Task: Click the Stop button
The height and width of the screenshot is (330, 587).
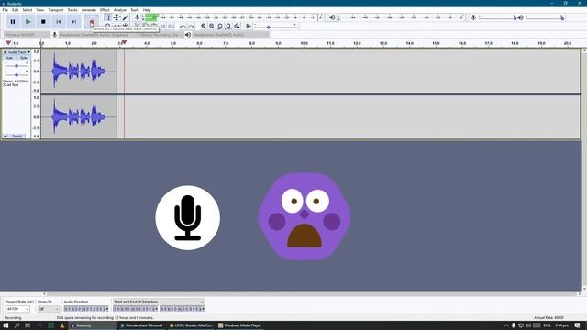Action: [x=43, y=22]
